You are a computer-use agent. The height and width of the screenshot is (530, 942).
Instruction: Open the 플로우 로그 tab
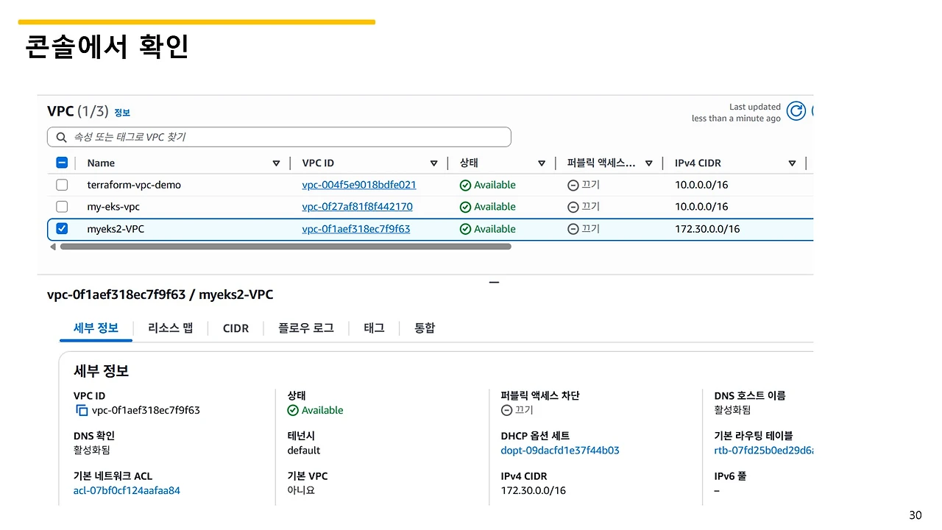[x=306, y=328]
